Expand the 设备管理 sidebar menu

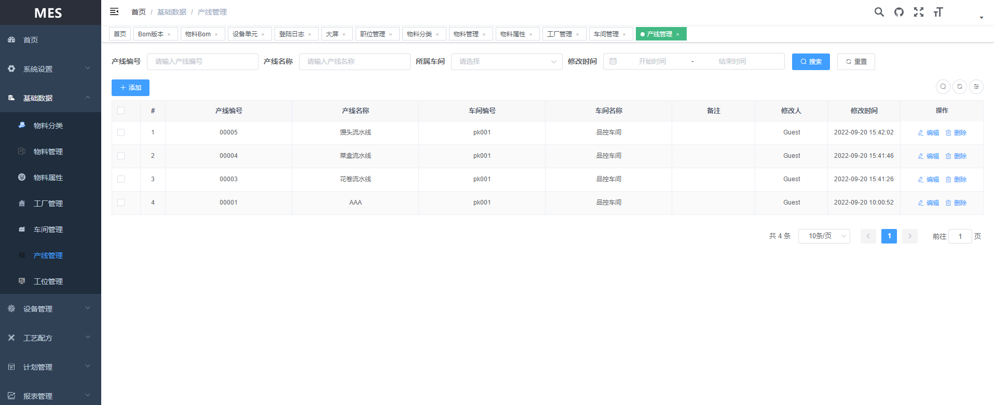(x=50, y=309)
